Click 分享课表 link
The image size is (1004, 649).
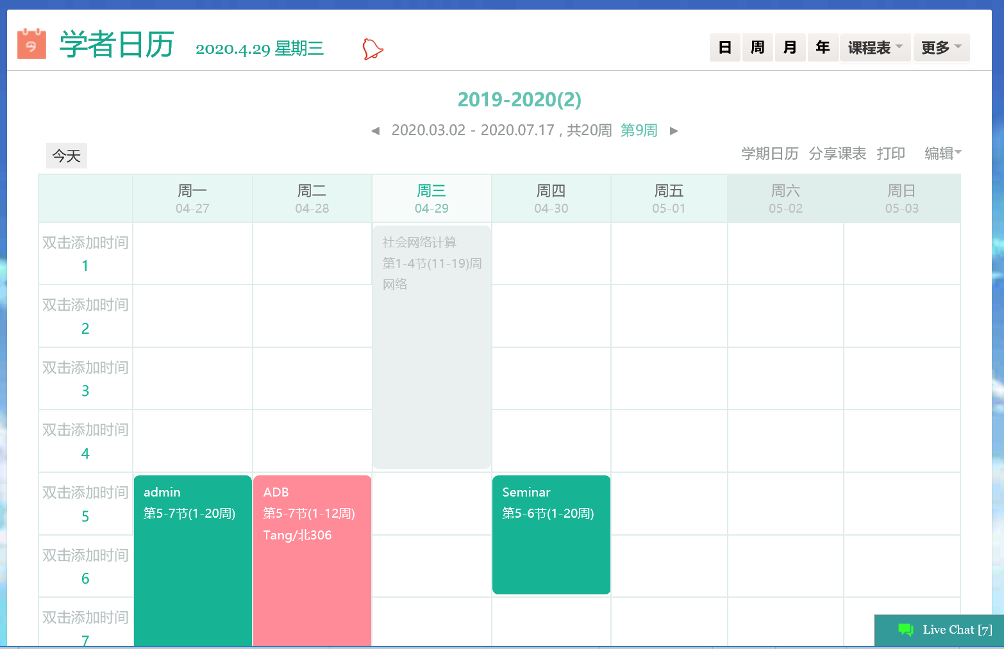pos(837,154)
